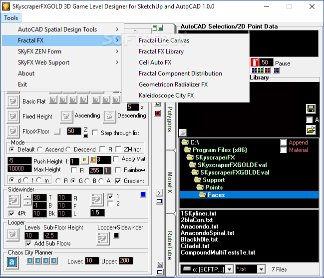Click the green plus grid icon
Image resolution: width=324 pixels, height=278 pixels.
261,70
